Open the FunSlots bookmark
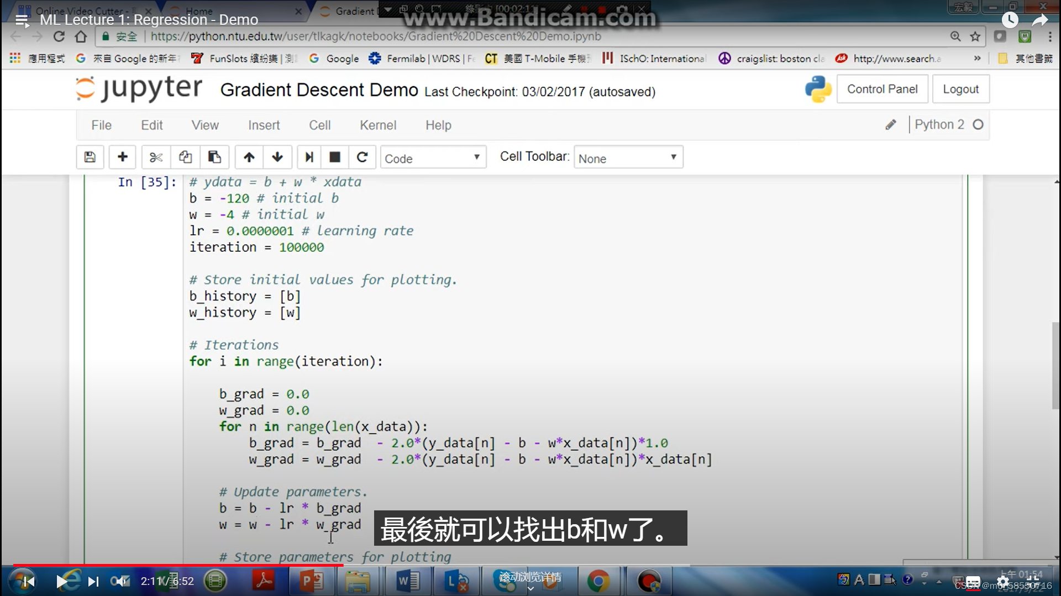 coord(244,58)
